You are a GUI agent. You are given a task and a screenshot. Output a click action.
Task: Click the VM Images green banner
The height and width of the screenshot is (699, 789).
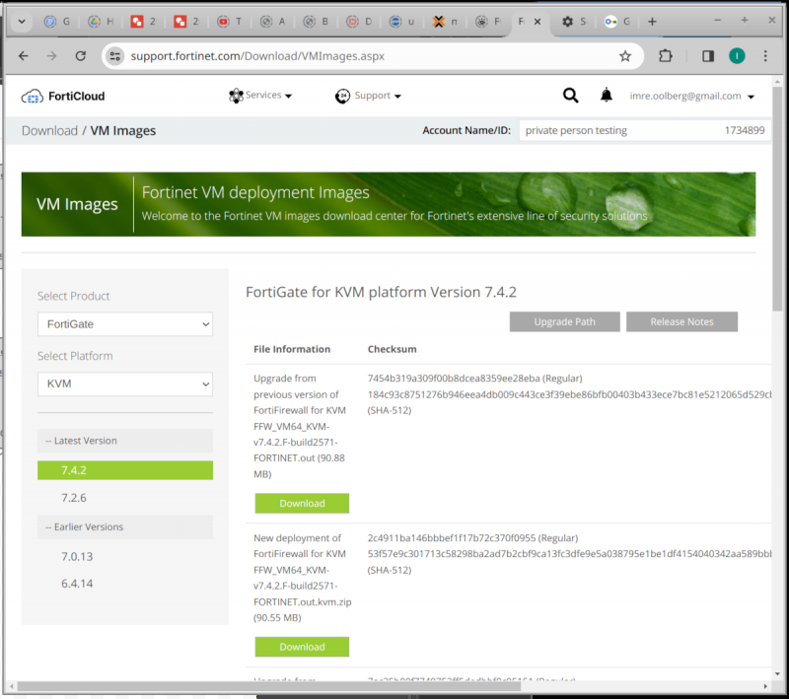[x=389, y=204]
